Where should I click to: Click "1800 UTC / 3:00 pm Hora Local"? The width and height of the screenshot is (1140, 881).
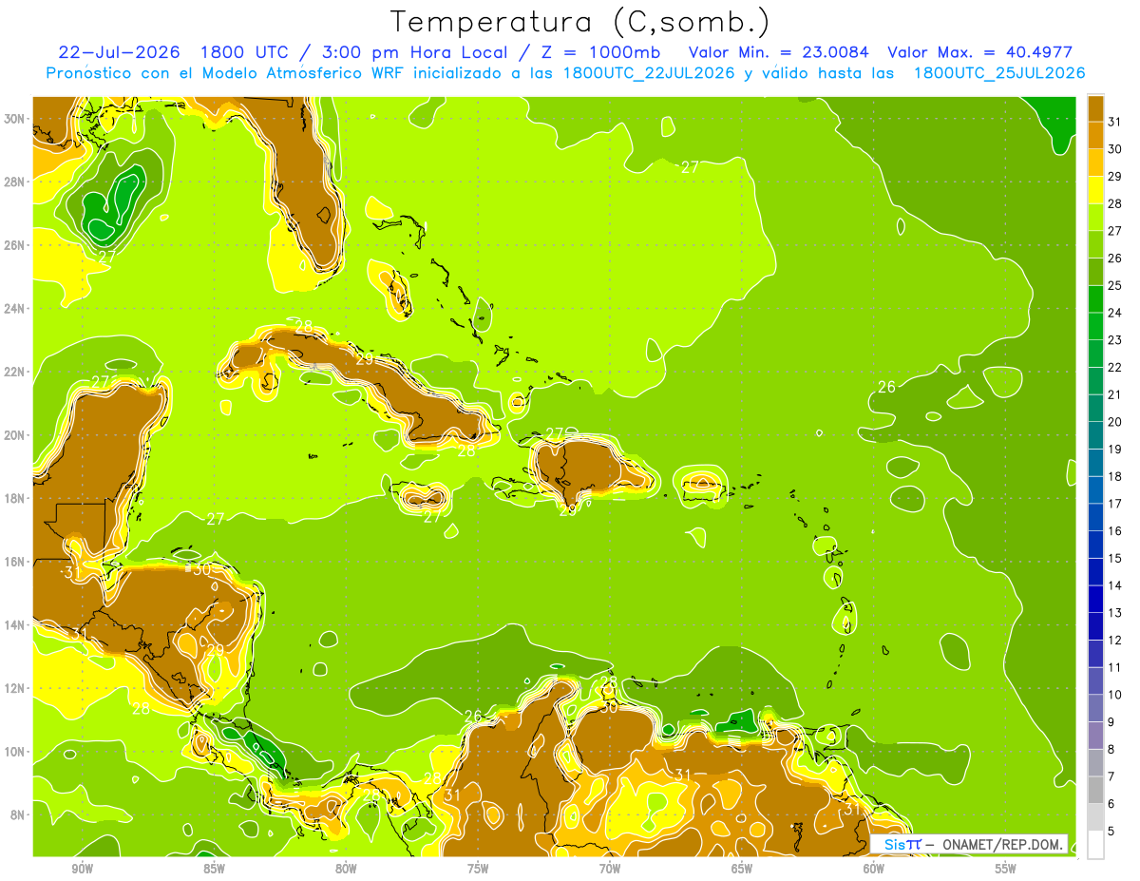pos(361,52)
